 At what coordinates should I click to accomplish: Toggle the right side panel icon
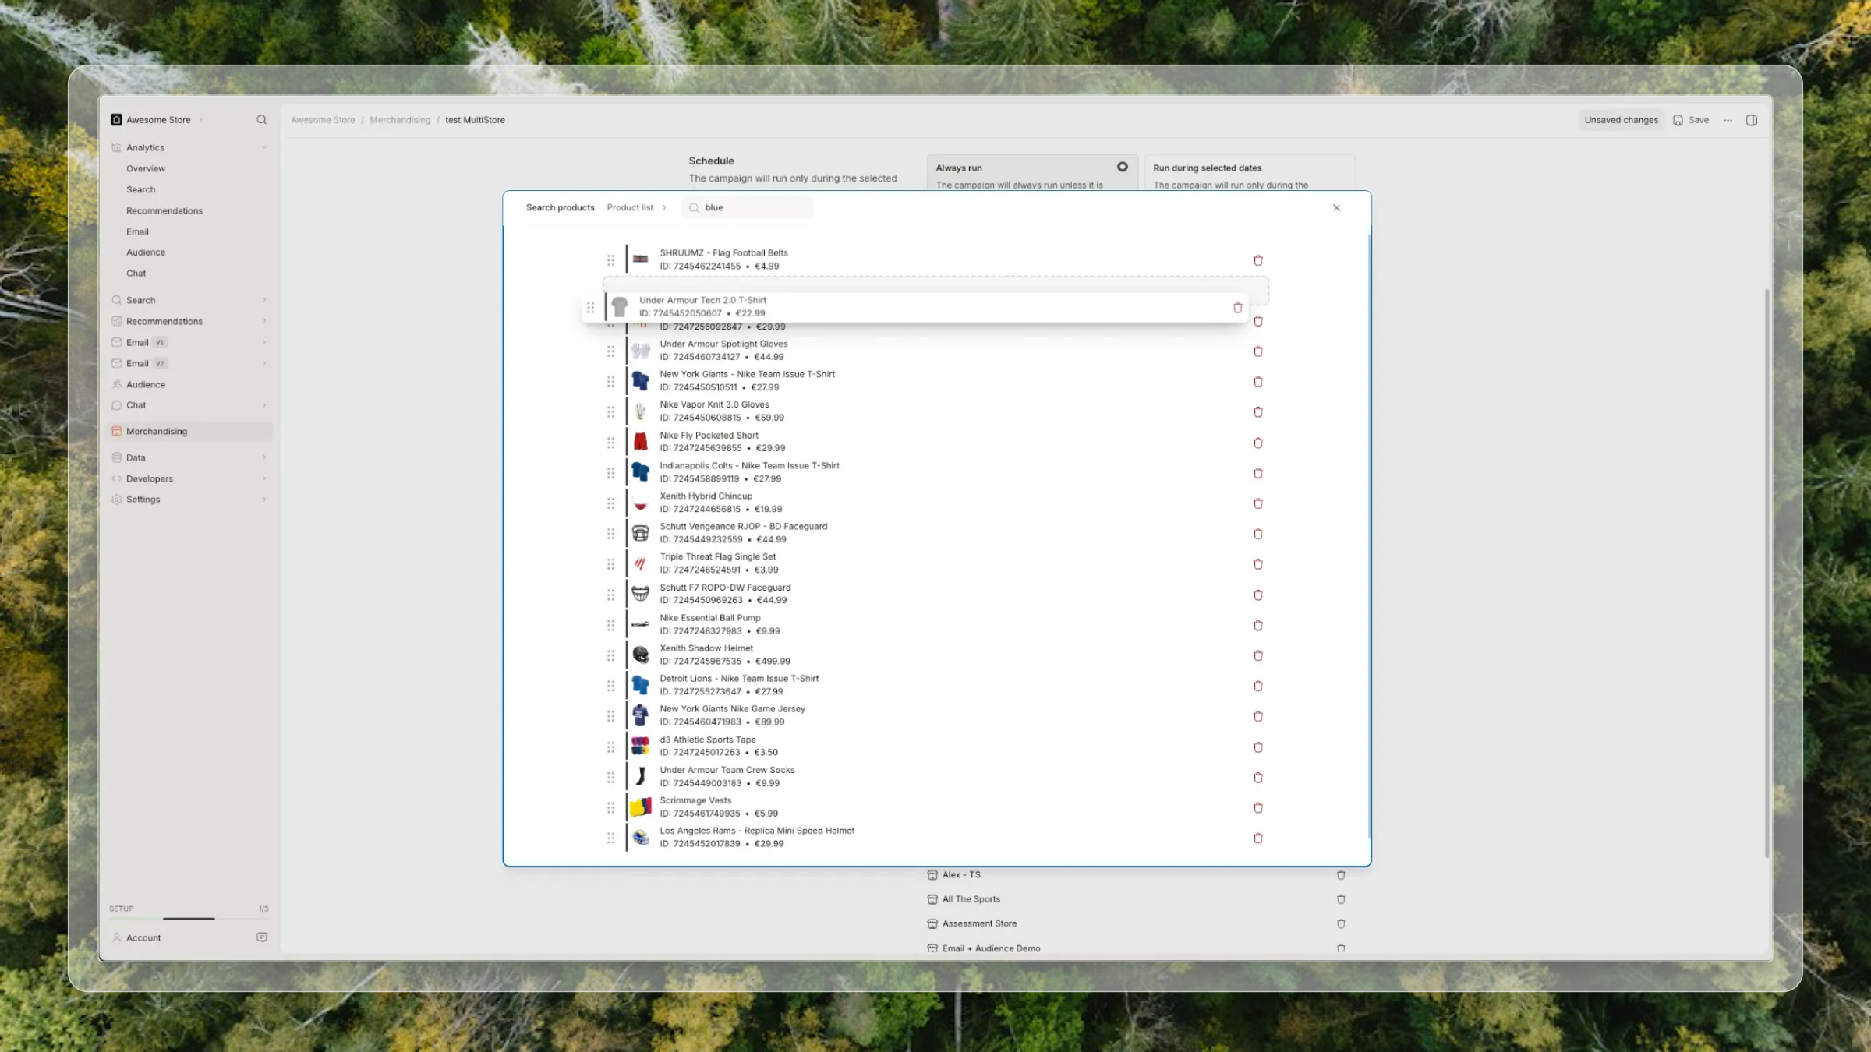pos(1751,120)
